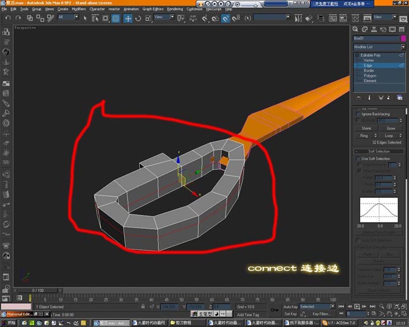Open the selection filter All dropdown
The width and height of the screenshot is (409, 327).
[68, 17]
